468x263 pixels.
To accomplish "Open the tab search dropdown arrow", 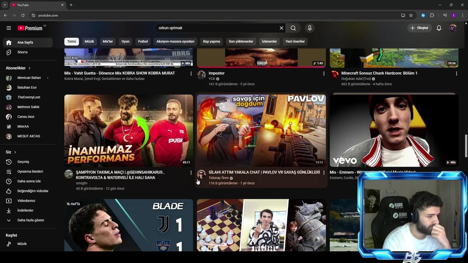I will [x=5, y=5].
